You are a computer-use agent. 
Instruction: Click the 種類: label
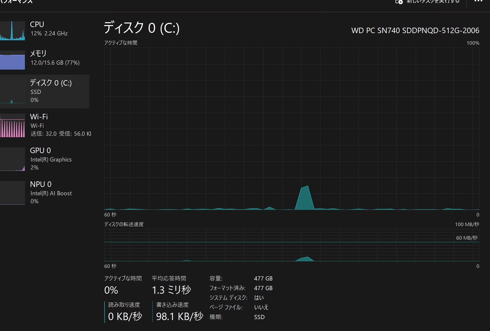216,317
